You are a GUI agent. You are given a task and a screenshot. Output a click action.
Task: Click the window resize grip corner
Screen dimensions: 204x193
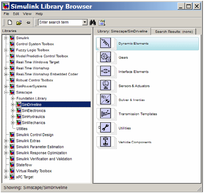[x=199, y=189]
